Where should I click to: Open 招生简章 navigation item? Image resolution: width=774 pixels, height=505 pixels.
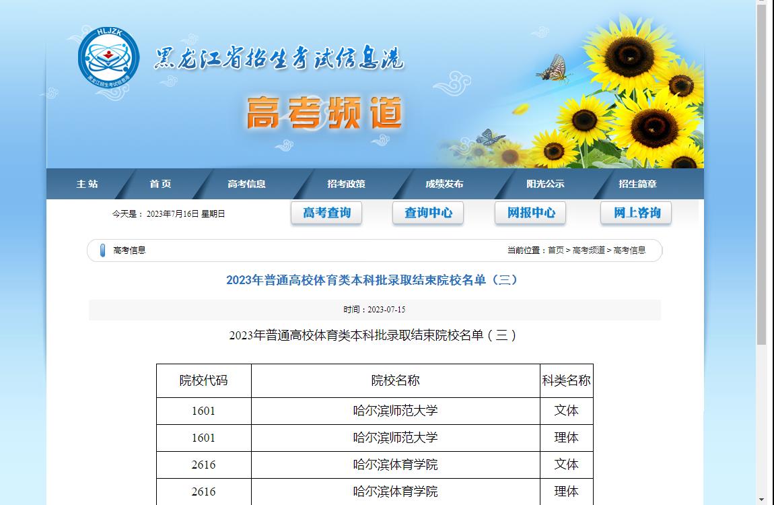coord(638,184)
